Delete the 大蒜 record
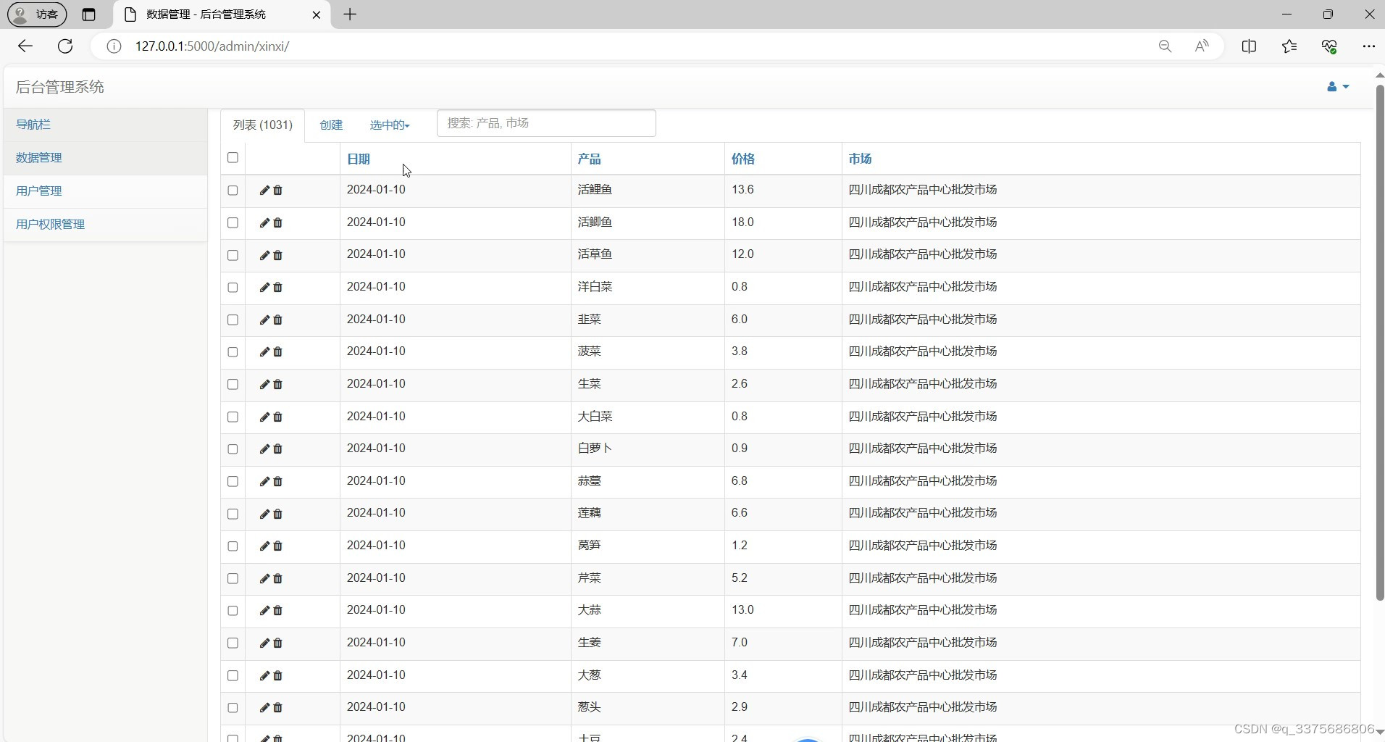This screenshot has height=742, width=1385. [277, 611]
